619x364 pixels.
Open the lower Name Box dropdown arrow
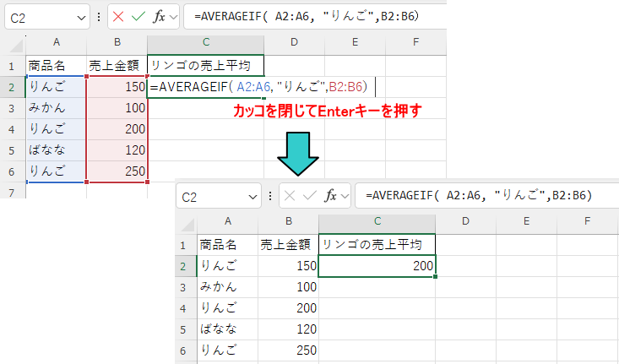tap(252, 197)
